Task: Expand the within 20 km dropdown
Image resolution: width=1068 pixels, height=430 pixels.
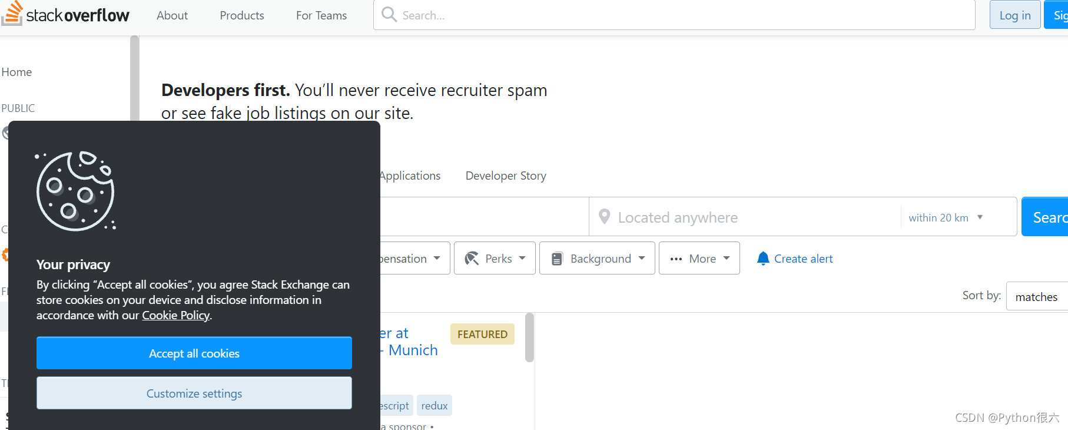Action: pos(946,217)
